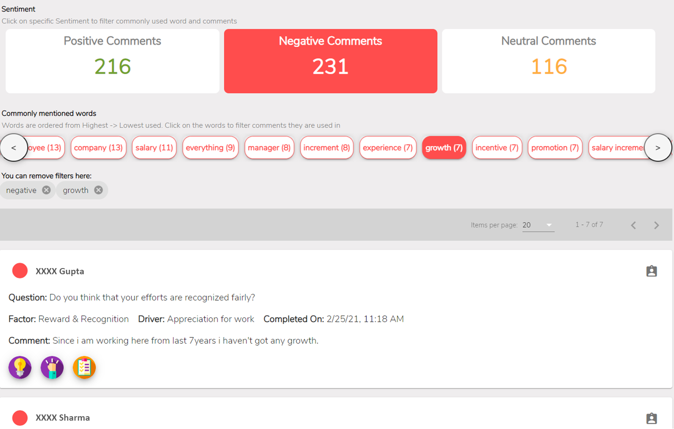Show words further left in the list
Viewport: 674px width, 429px height.
[x=14, y=148]
